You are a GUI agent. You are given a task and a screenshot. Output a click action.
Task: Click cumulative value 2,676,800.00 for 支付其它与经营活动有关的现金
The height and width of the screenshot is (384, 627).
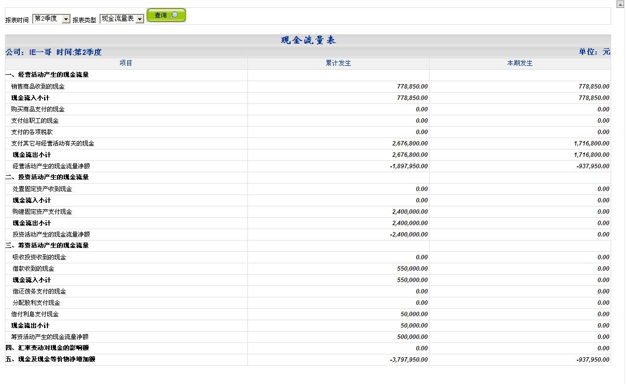click(x=410, y=144)
